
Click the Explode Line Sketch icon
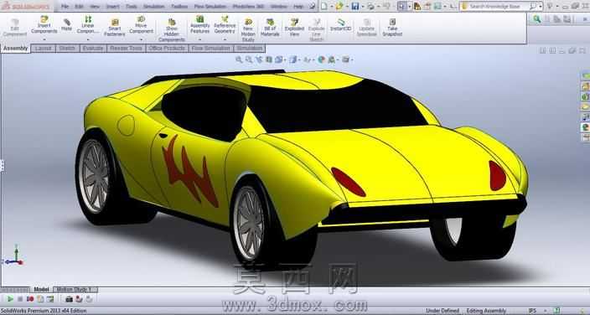(317, 22)
